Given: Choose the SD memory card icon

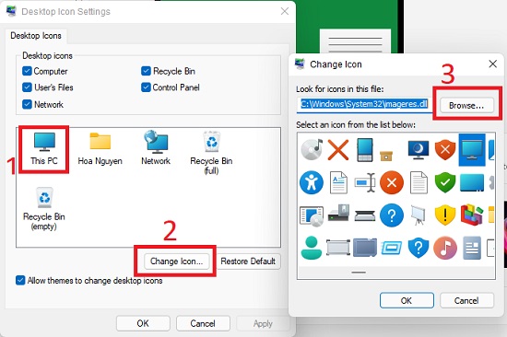Looking at the screenshot, I should point(365,248).
